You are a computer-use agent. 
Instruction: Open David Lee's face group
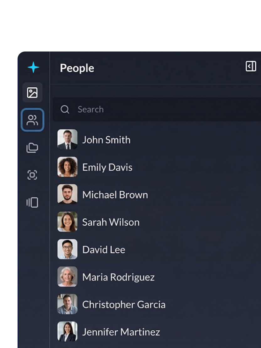point(104,249)
